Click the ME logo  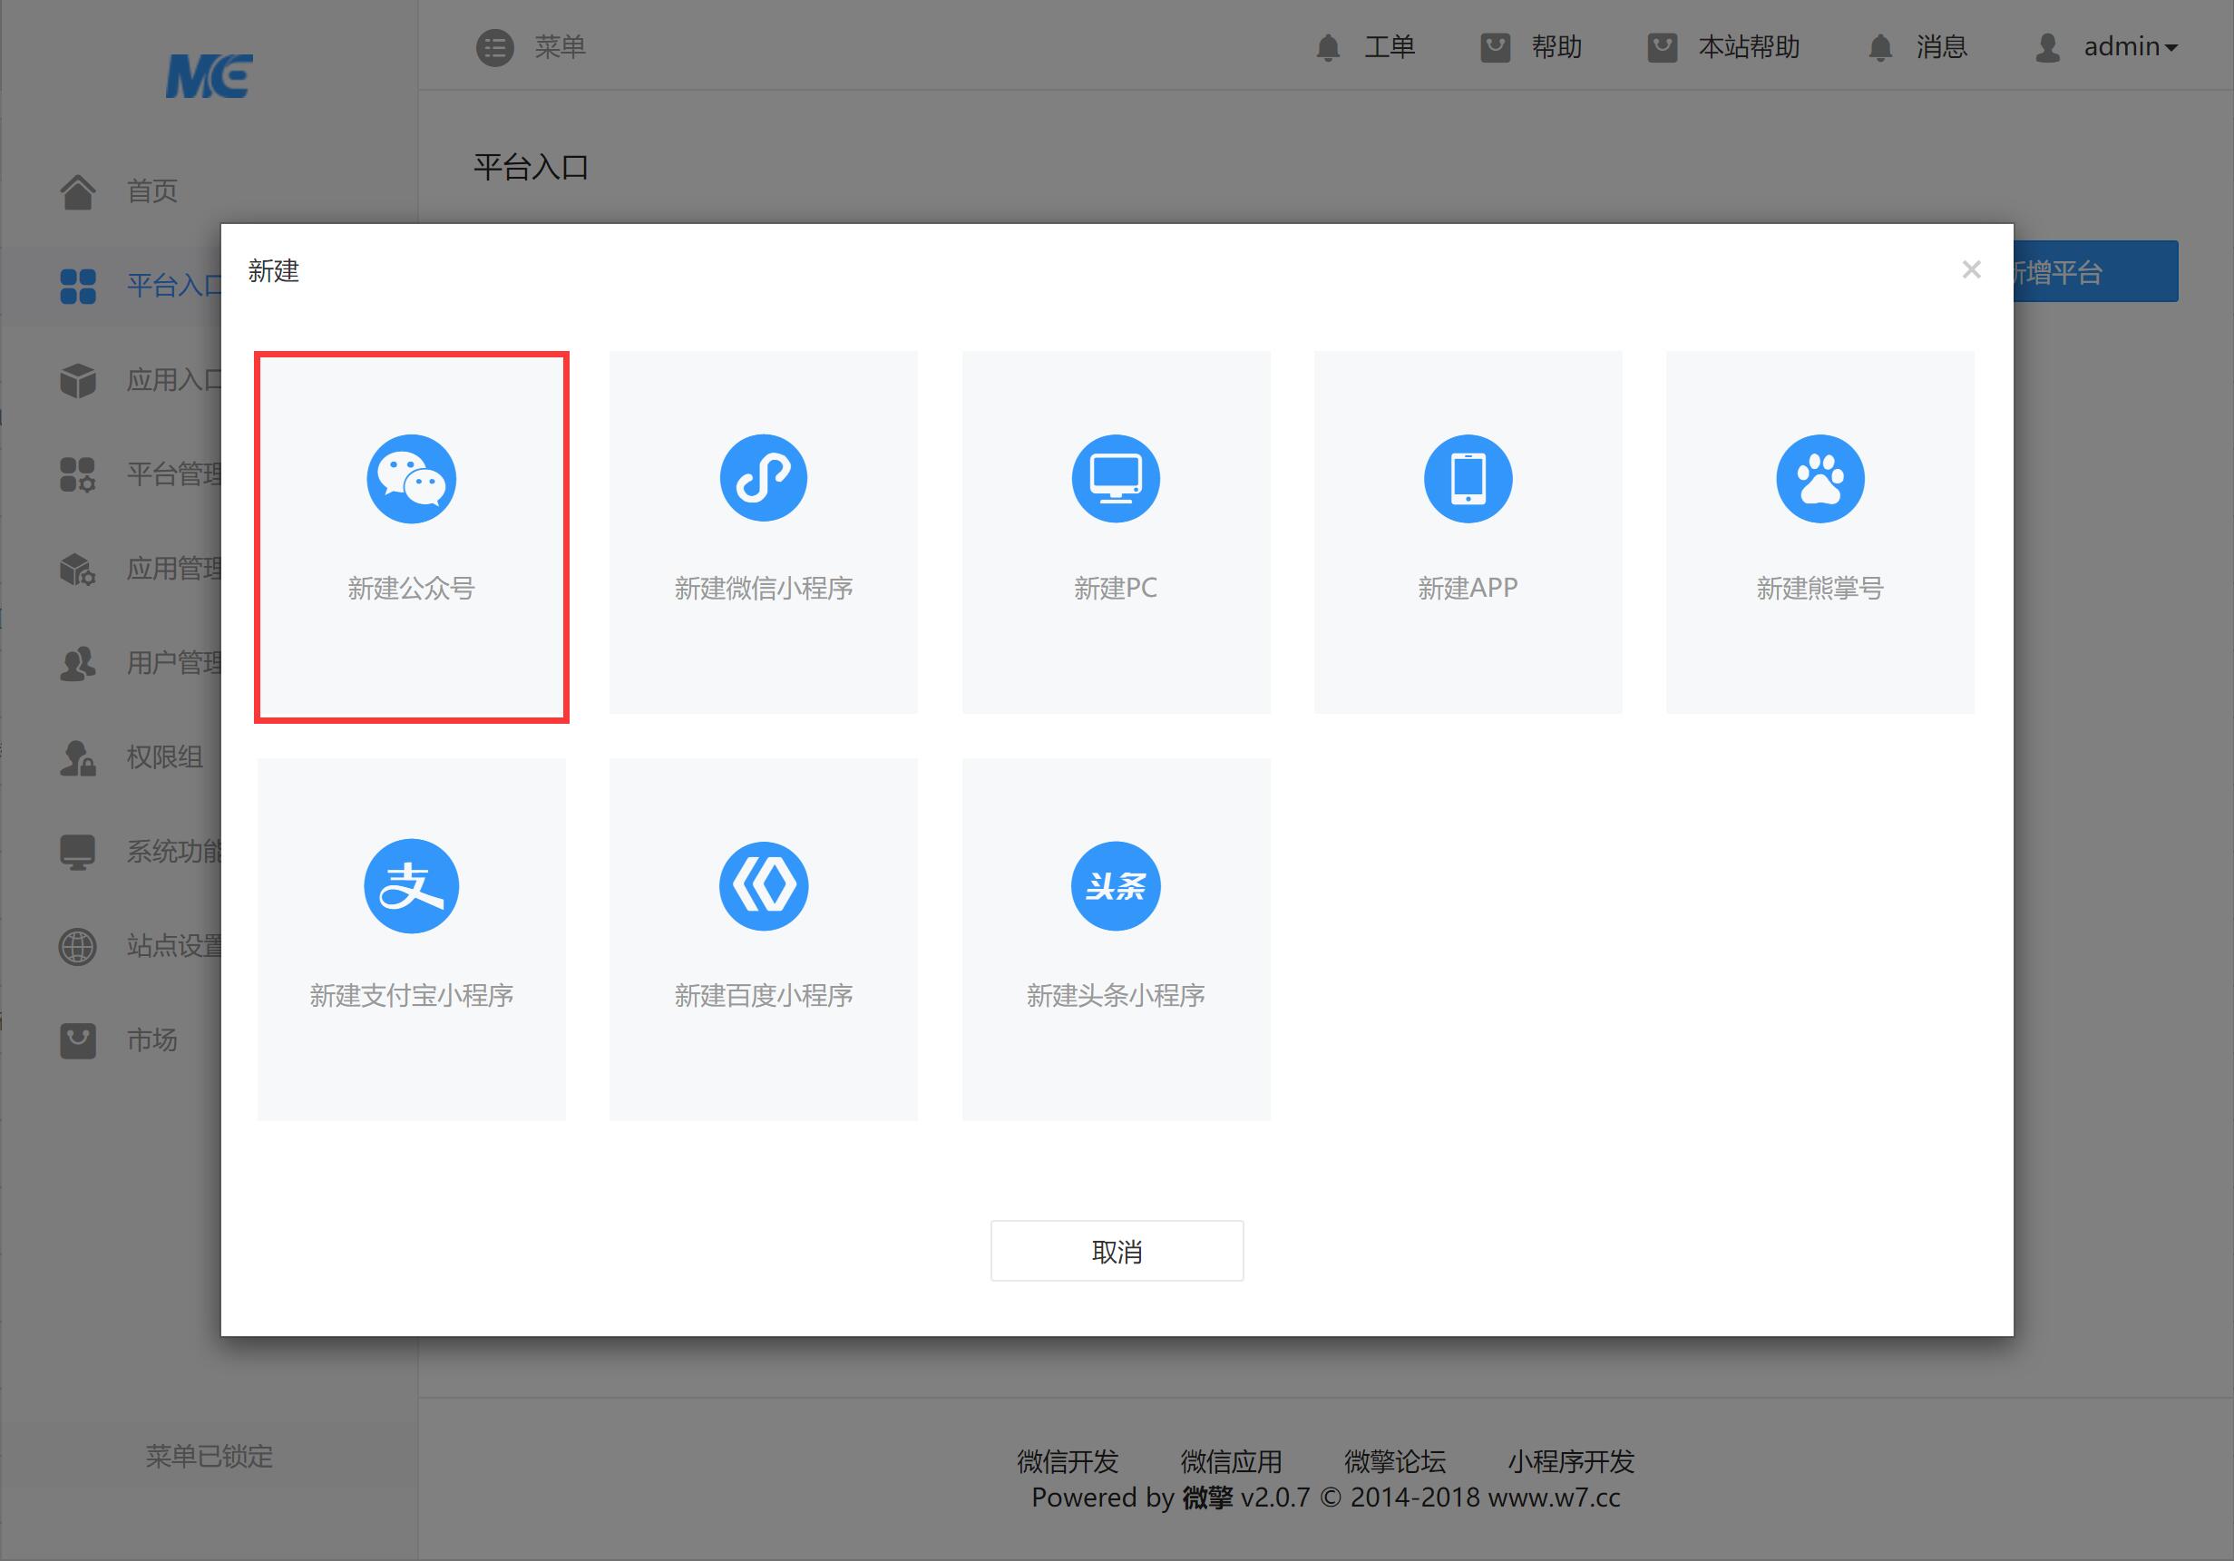pos(210,76)
